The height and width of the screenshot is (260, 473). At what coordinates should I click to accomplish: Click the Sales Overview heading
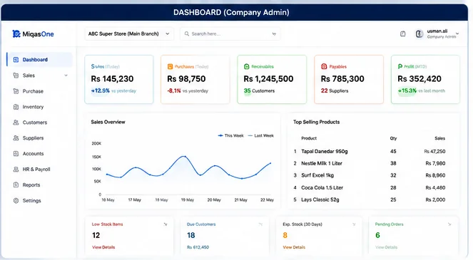pyautogui.click(x=108, y=122)
